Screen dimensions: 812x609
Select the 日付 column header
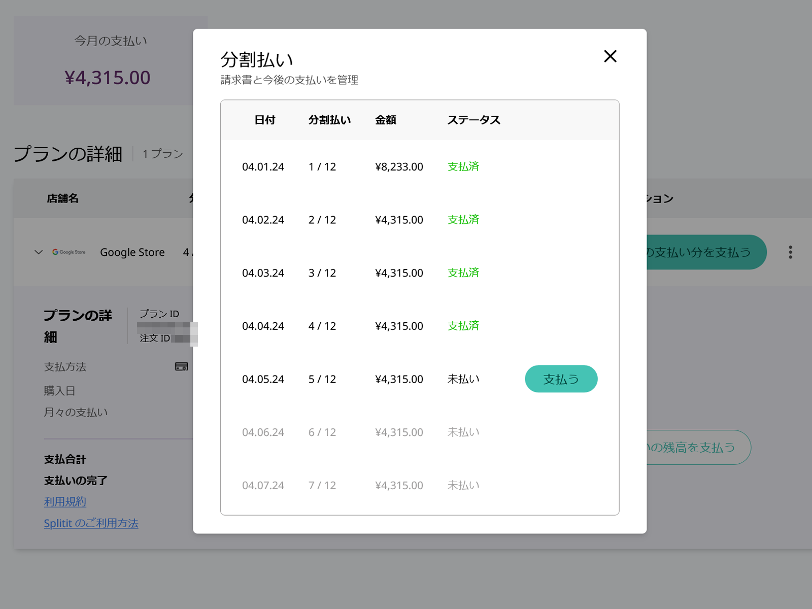tap(265, 120)
